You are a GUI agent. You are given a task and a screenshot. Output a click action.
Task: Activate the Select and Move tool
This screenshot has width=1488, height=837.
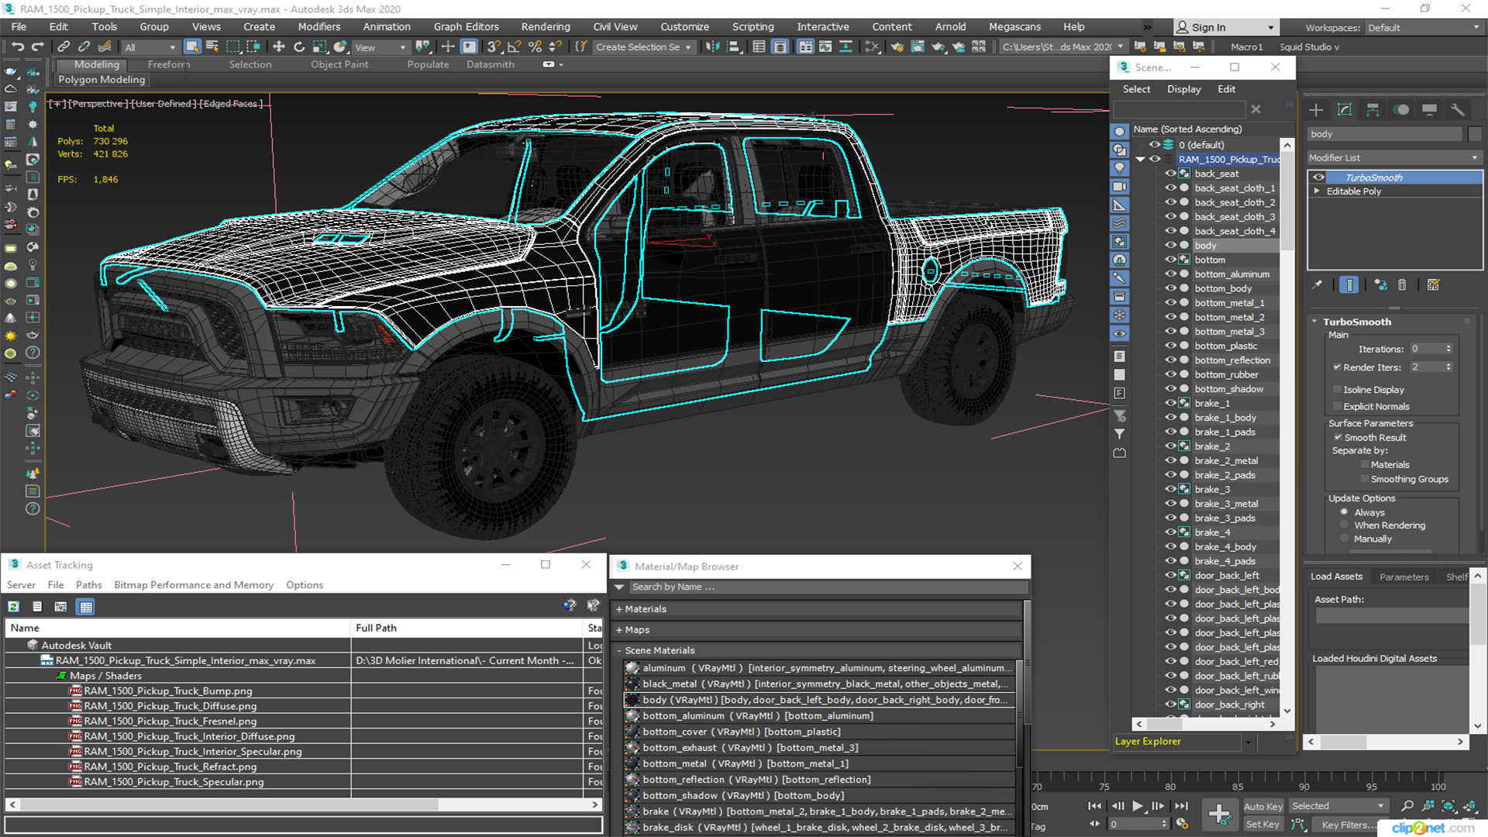tap(279, 46)
